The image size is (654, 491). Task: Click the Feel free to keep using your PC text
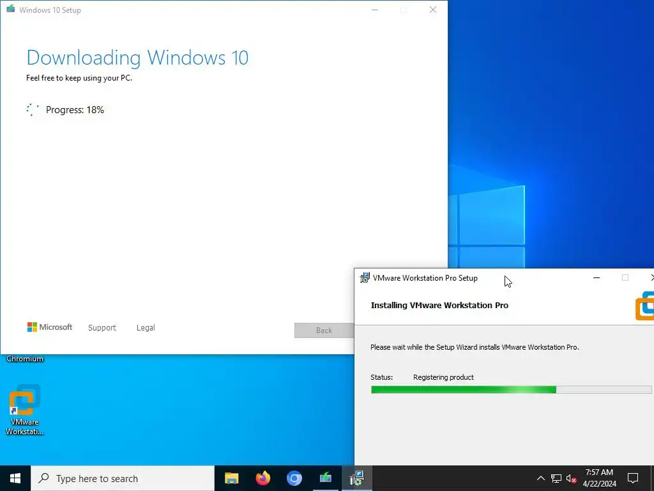[79, 78]
